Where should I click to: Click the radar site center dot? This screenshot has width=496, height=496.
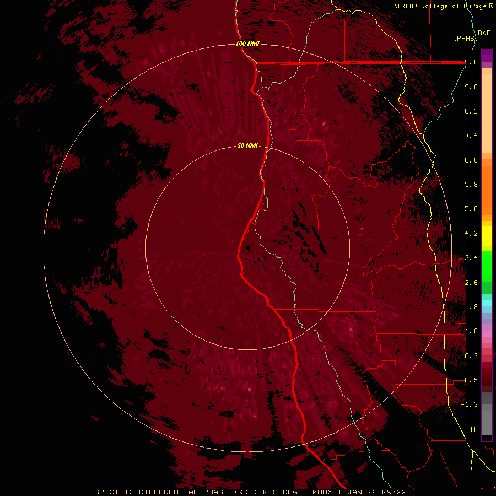click(247, 247)
